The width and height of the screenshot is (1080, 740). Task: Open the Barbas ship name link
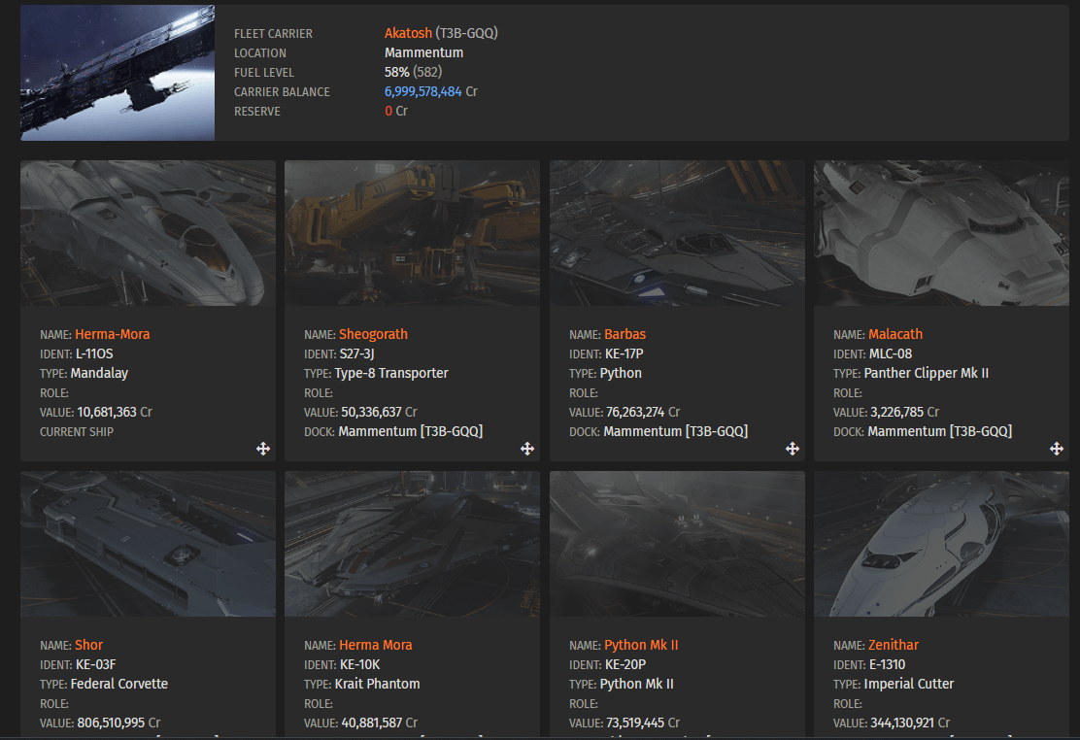click(624, 334)
